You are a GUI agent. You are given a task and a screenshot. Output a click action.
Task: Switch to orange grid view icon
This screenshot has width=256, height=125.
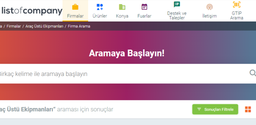[248, 109]
